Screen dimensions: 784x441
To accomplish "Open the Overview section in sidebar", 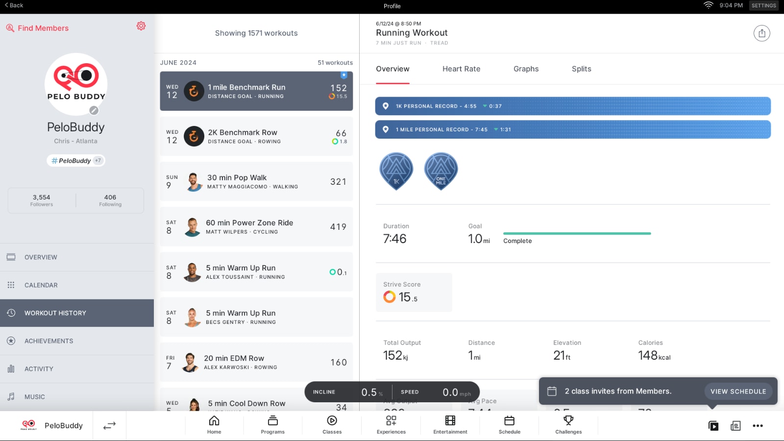I will point(77,257).
